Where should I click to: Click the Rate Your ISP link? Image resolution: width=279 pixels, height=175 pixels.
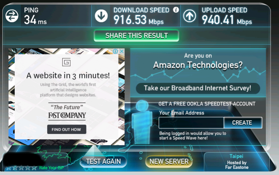pos(52,168)
